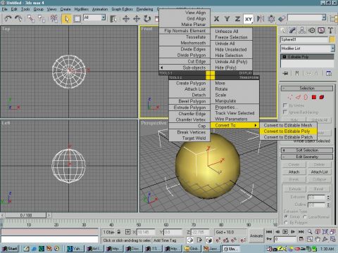Select the Unlink Selection tool
The image size is (338, 253).
(42, 18)
